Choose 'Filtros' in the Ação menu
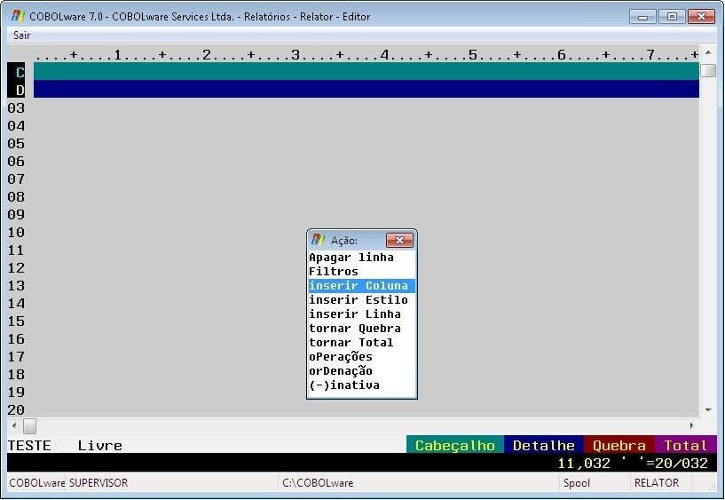 point(334,272)
